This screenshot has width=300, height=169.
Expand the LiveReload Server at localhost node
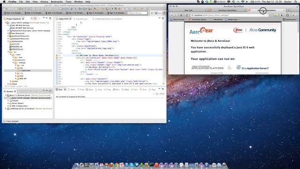tap(6, 108)
